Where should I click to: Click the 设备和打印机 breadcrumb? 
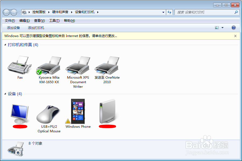pos(85,12)
